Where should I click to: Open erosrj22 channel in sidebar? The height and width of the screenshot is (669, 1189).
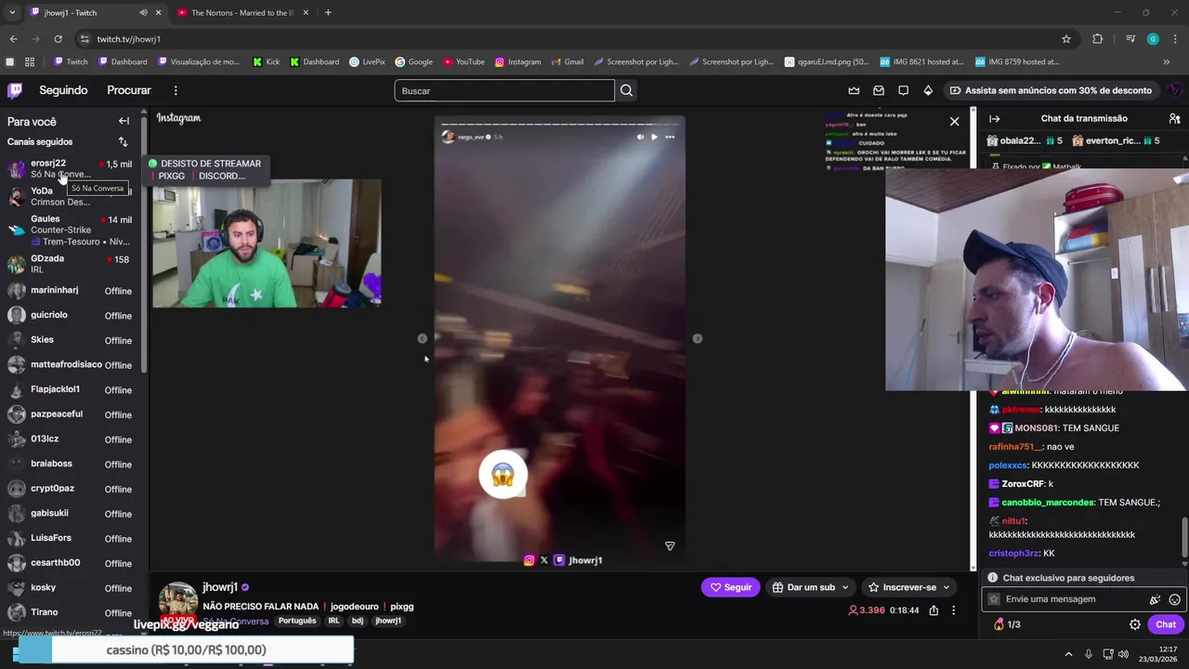click(71, 168)
